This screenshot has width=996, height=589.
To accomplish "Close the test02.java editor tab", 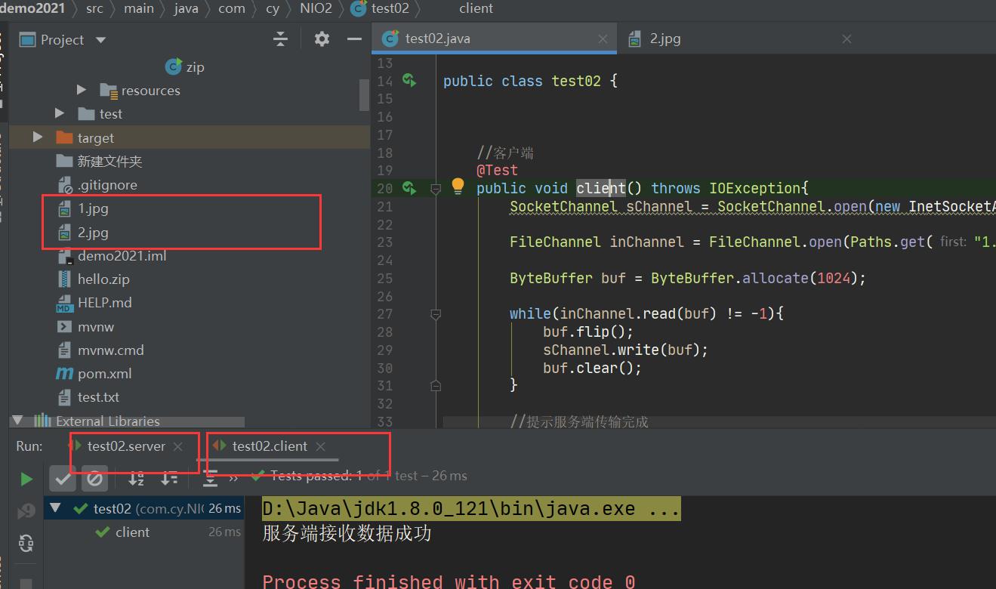I will click(x=603, y=39).
